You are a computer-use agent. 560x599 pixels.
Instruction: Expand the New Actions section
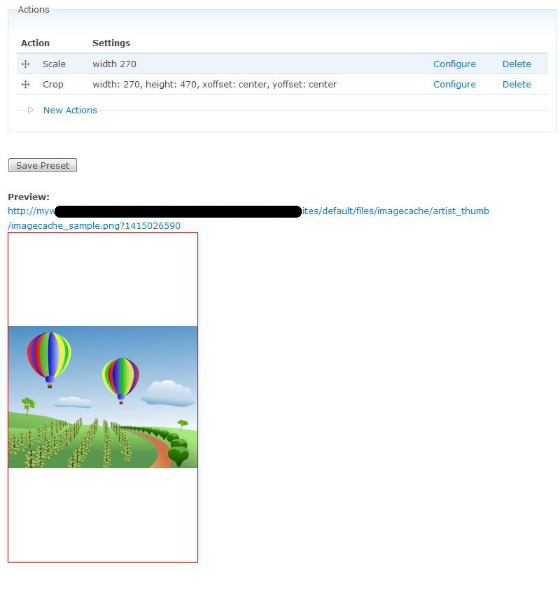click(69, 110)
